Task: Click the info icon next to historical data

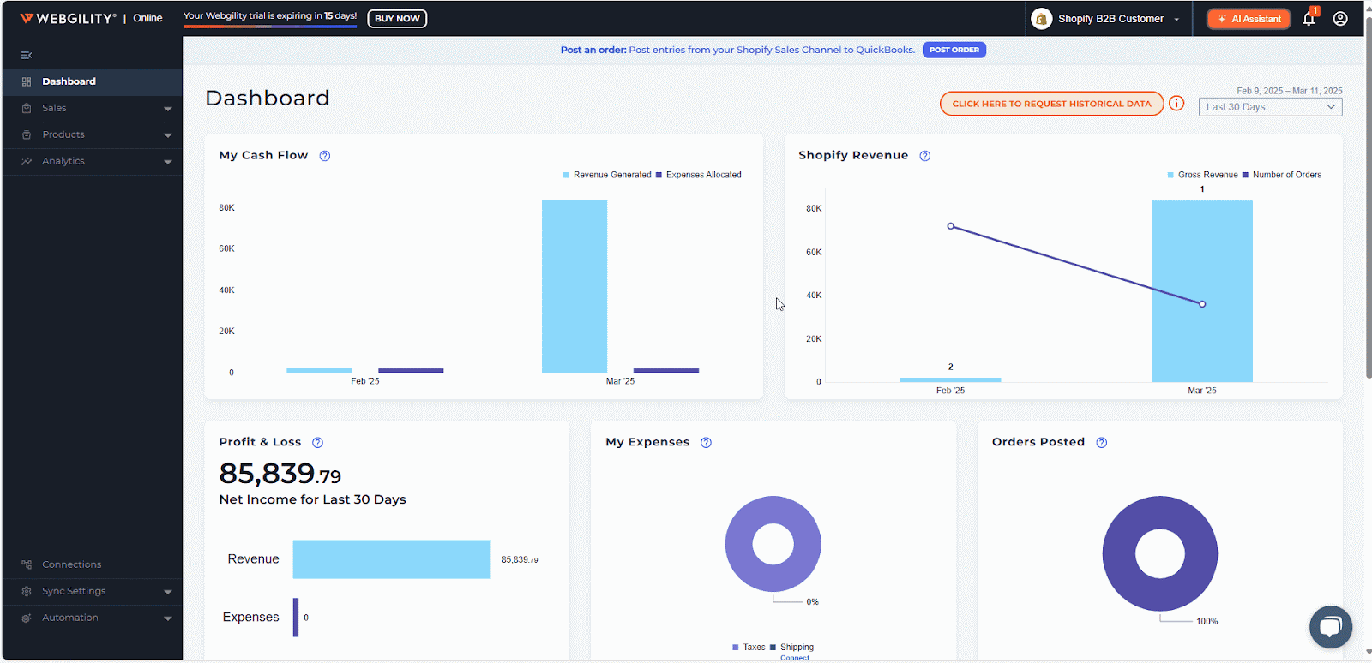Action: [1176, 104]
